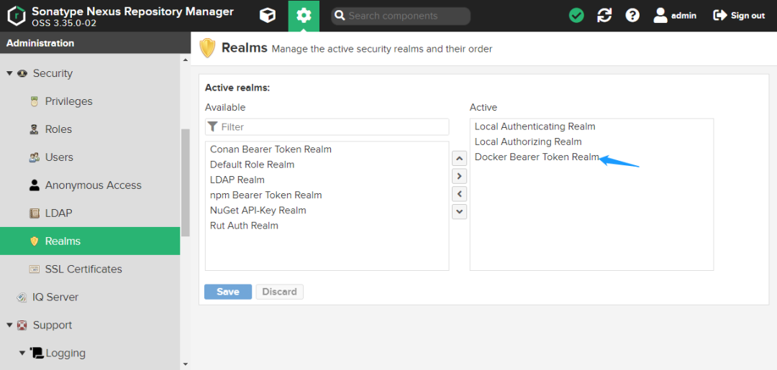Image resolution: width=777 pixels, height=370 pixels.
Task: Click the remove from Active left arrow
Action: pos(459,194)
